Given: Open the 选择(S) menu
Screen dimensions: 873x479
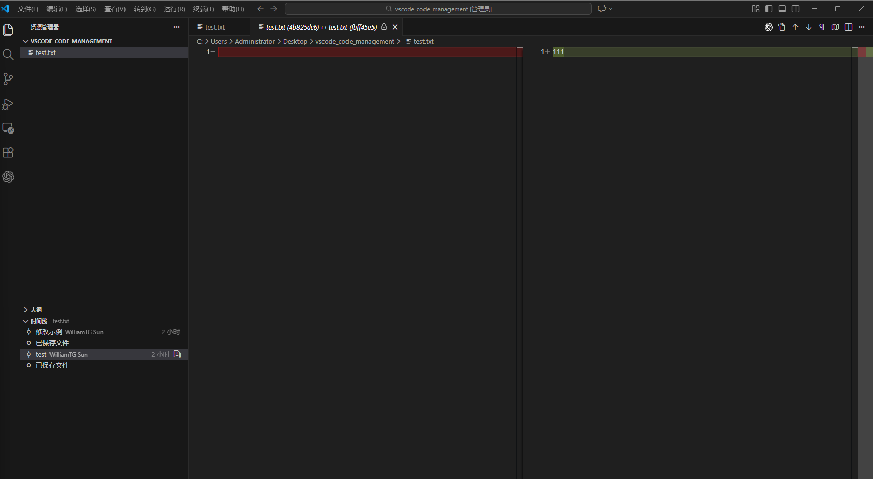Looking at the screenshot, I should pyautogui.click(x=86, y=9).
